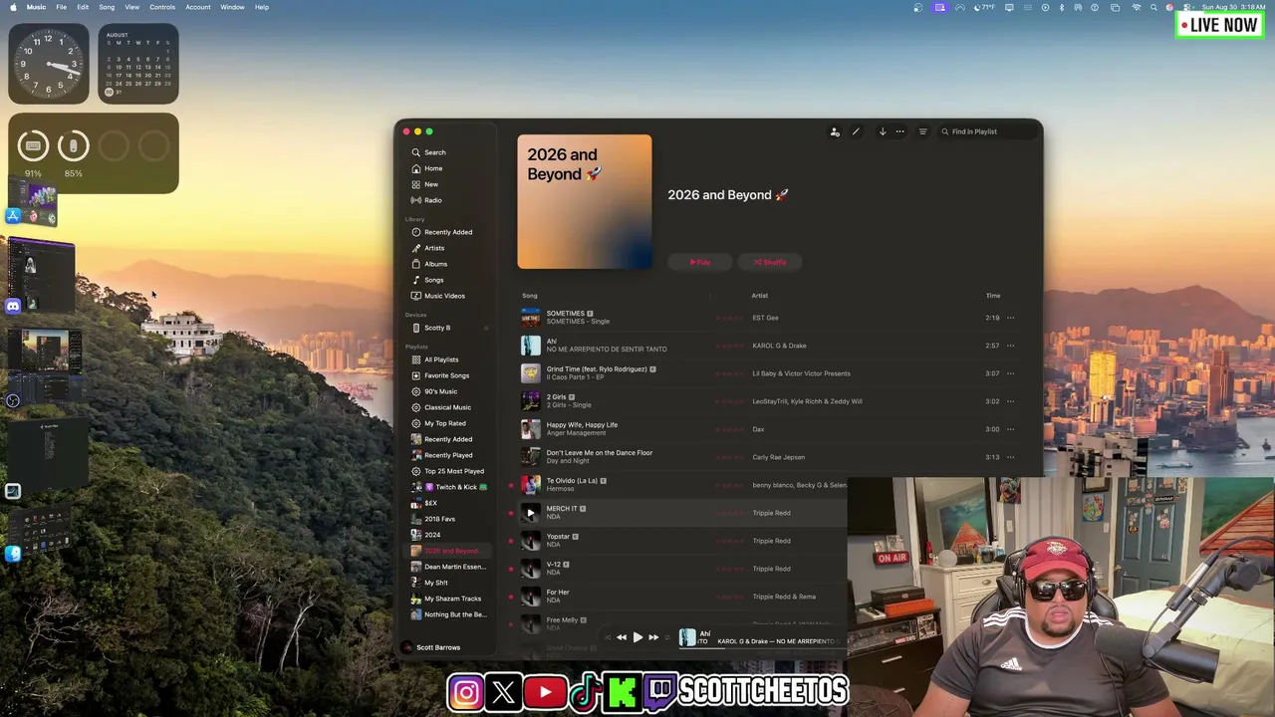Open more options for Don't Leave Me track

pyautogui.click(x=1010, y=457)
